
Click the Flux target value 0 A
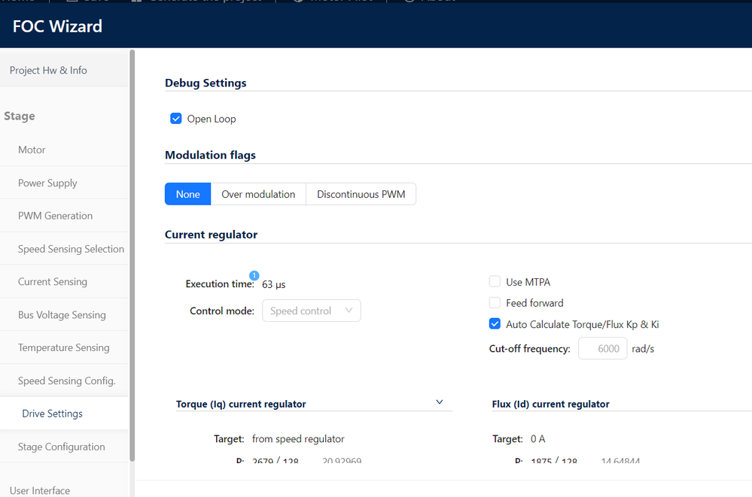click(537, 438)
